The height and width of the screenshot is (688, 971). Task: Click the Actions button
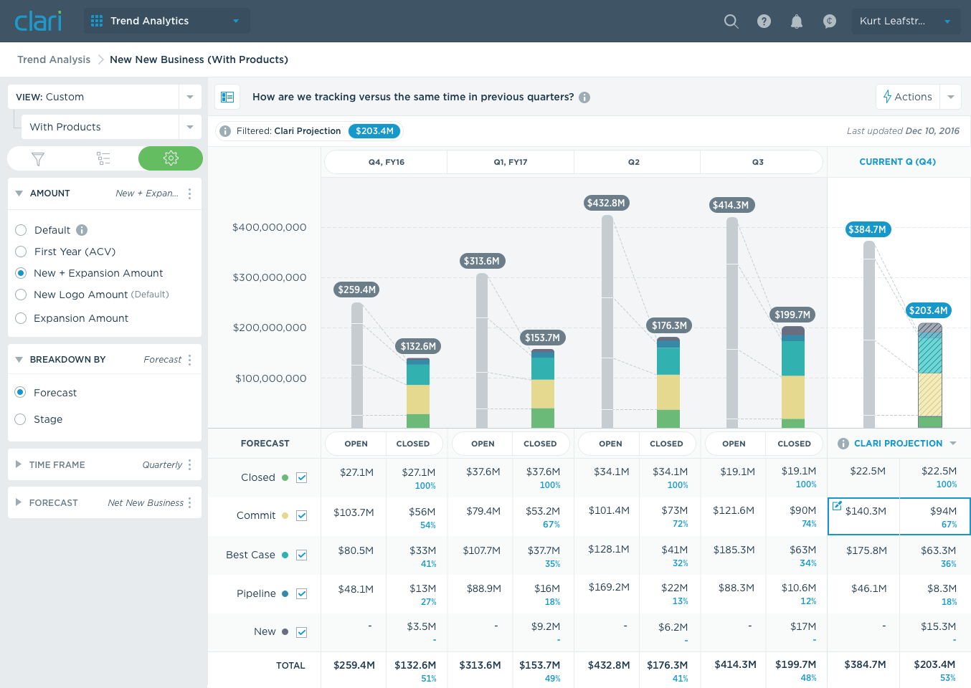pos(908,97)
